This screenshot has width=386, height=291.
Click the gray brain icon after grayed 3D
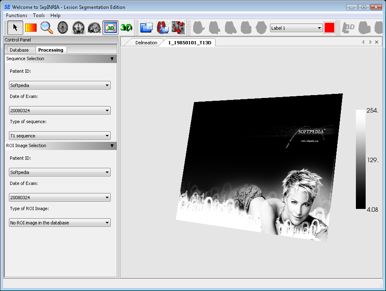364,28
